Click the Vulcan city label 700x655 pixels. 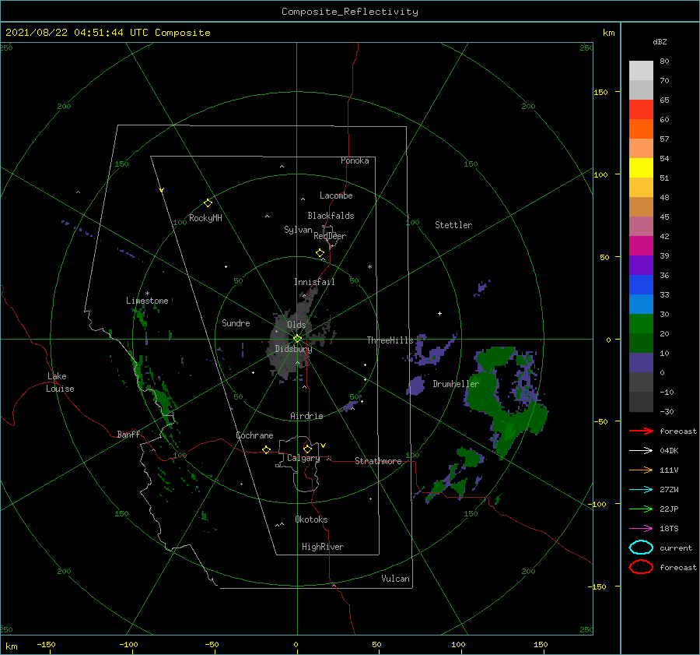coord(395,579)
